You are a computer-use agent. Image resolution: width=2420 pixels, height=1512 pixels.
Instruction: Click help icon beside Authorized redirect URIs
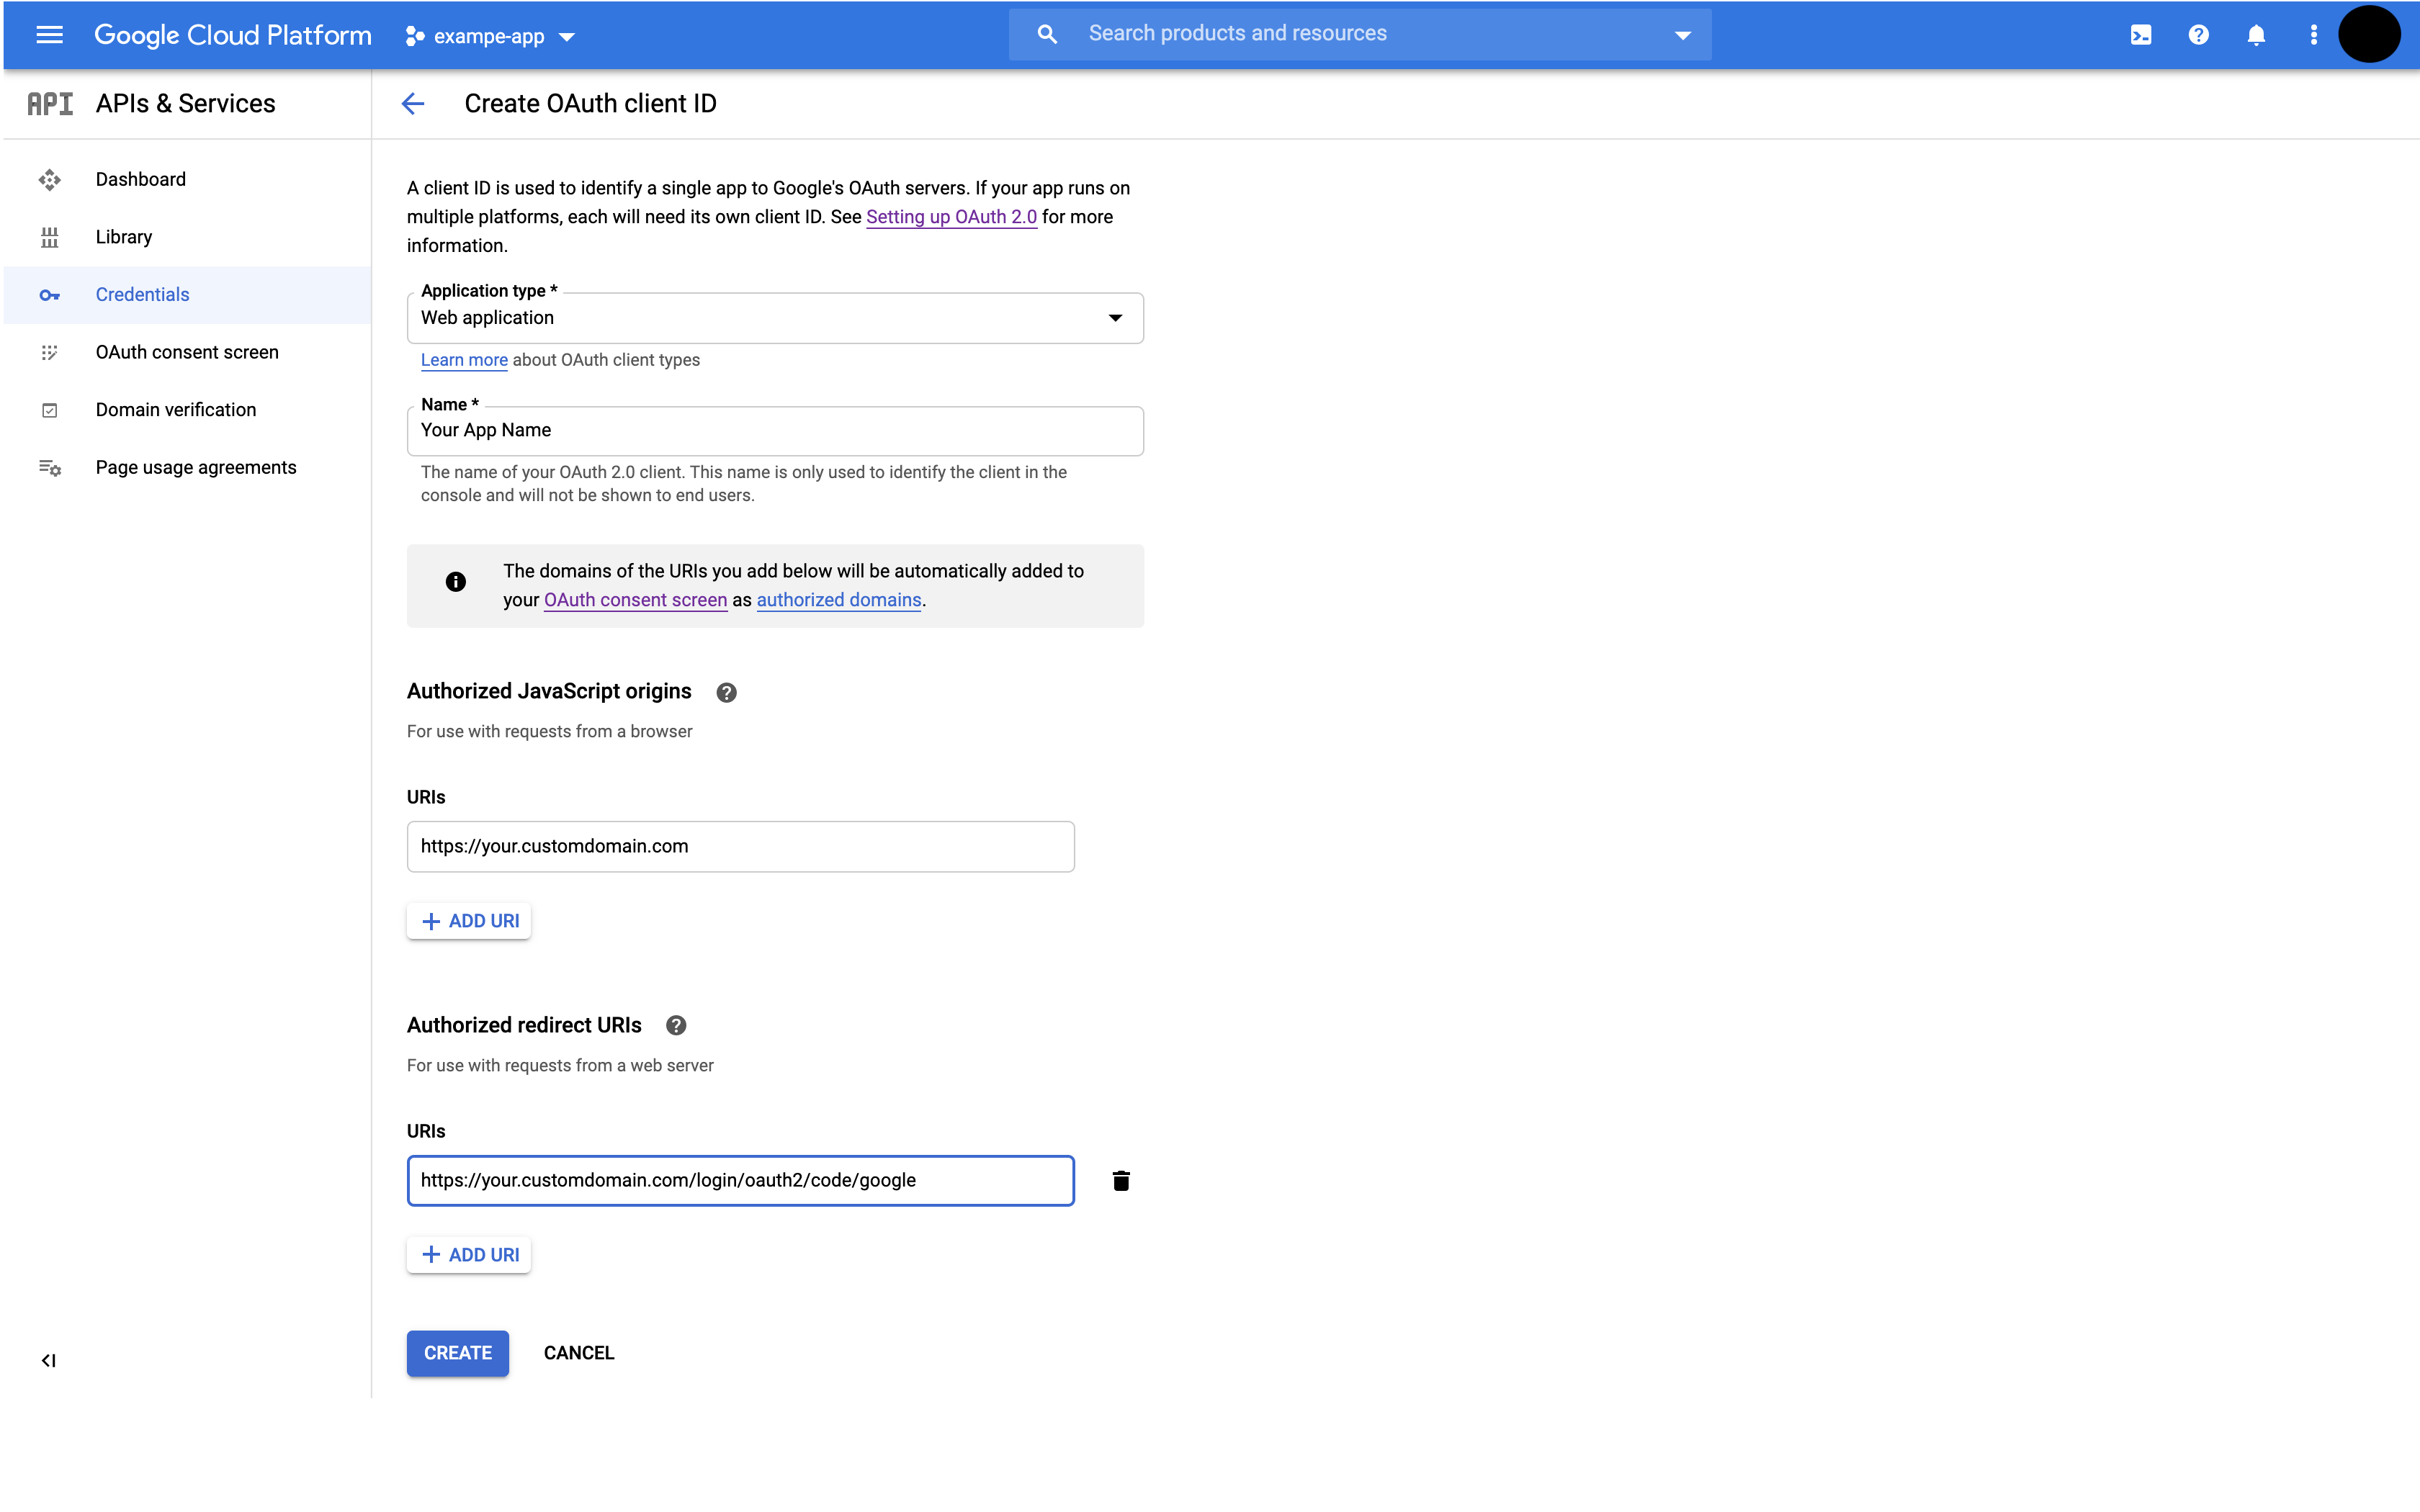coord(676,1026)
